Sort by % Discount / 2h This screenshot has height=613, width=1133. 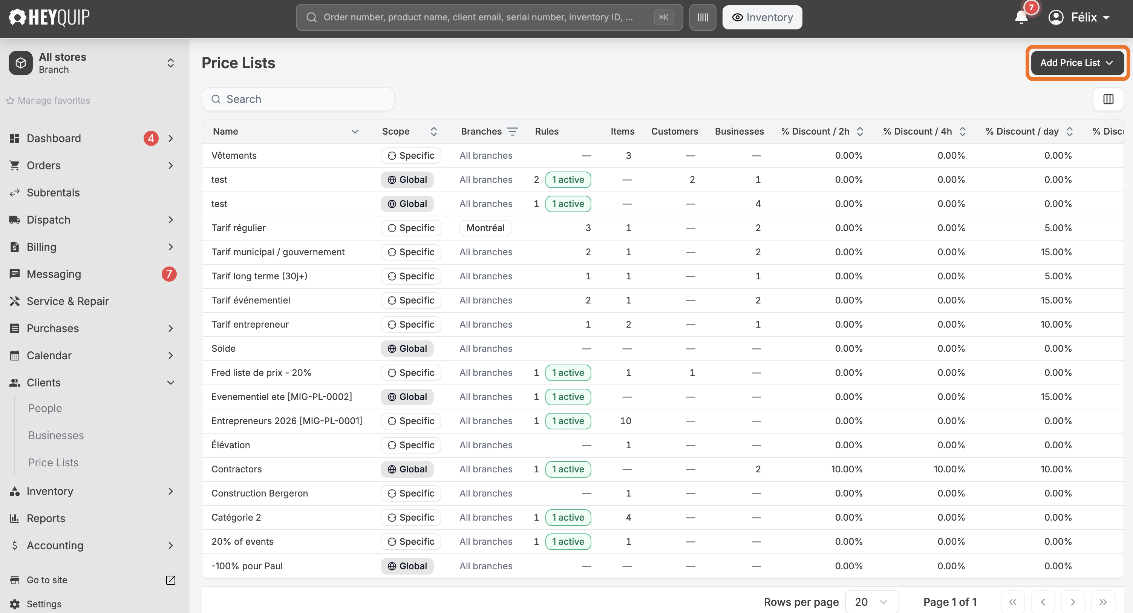860,131
